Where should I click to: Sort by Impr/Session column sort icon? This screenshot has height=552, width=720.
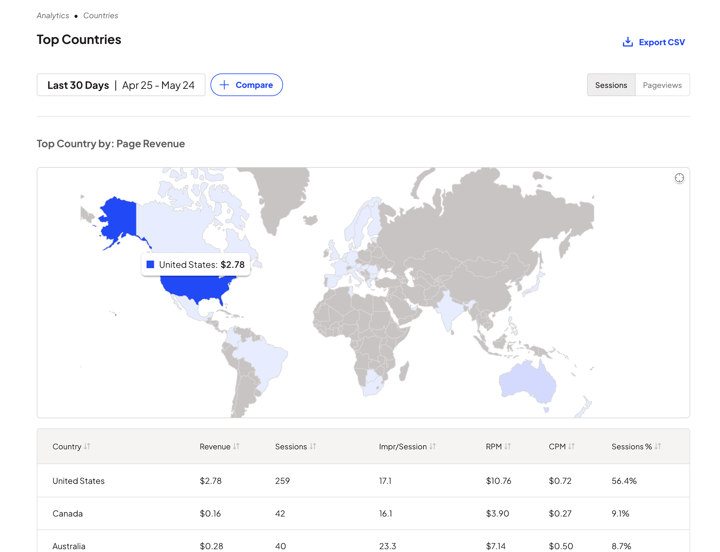[432, 446]
